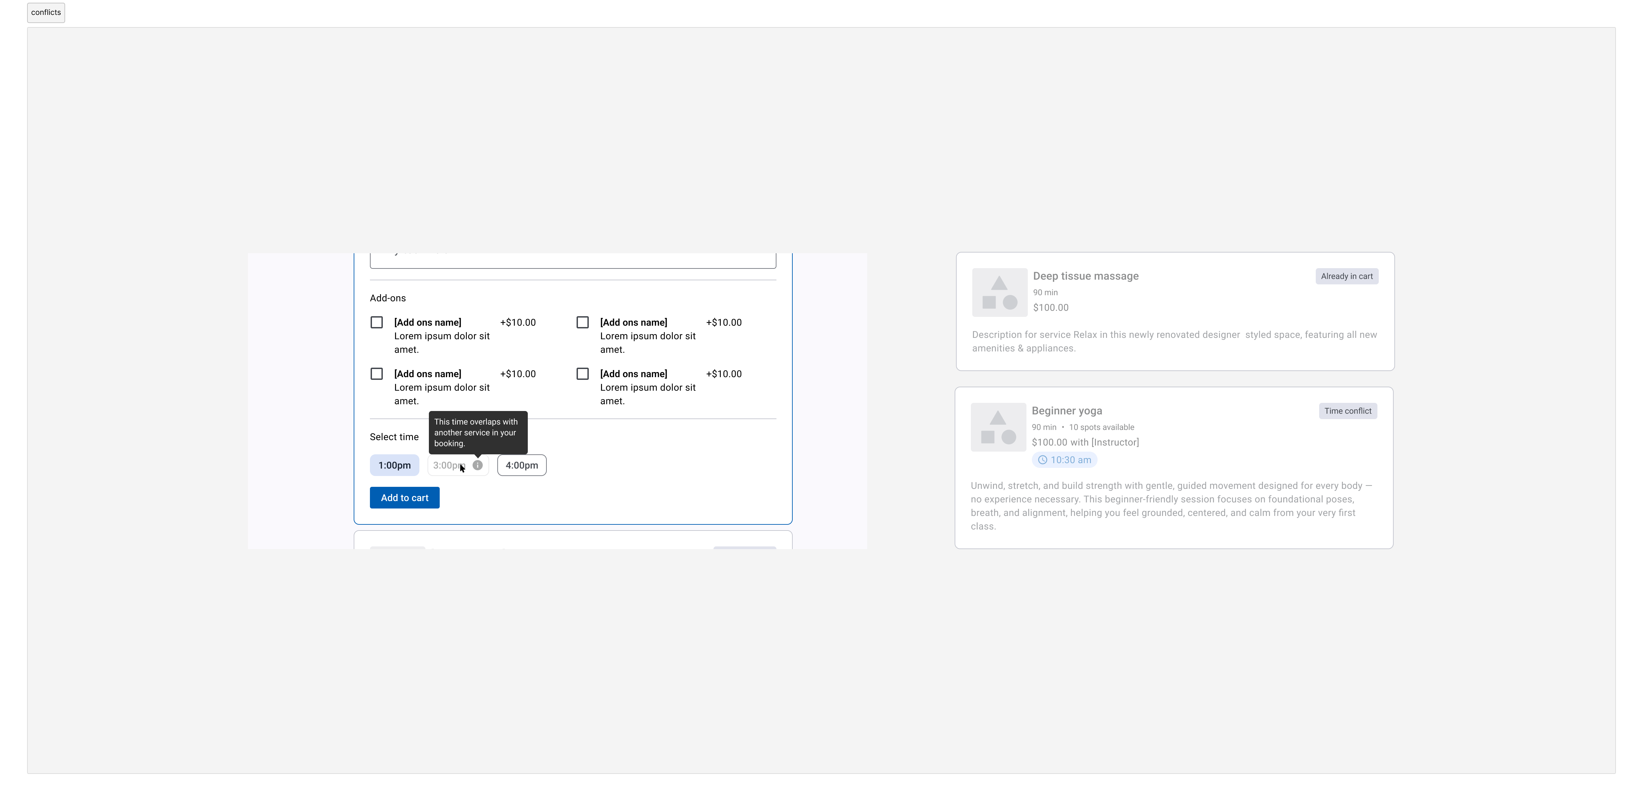Check the first add-on checkbox in top row
Viewport: 1643px width, 801px height.
point(377,322)
